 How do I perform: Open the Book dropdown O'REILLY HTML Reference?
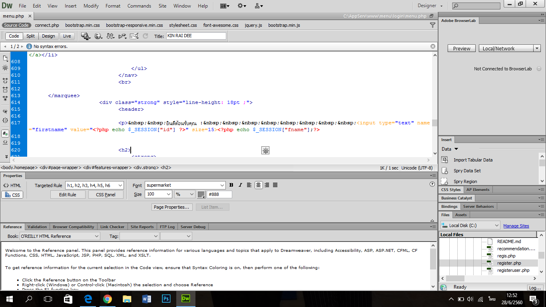coord(60,236)
